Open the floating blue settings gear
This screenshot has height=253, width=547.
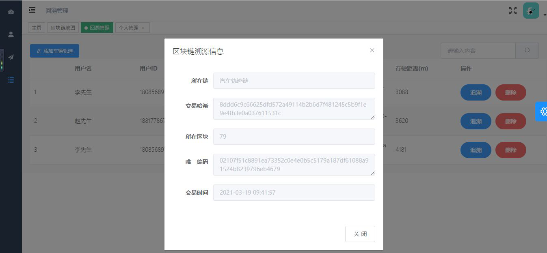[x=543, y=111]
